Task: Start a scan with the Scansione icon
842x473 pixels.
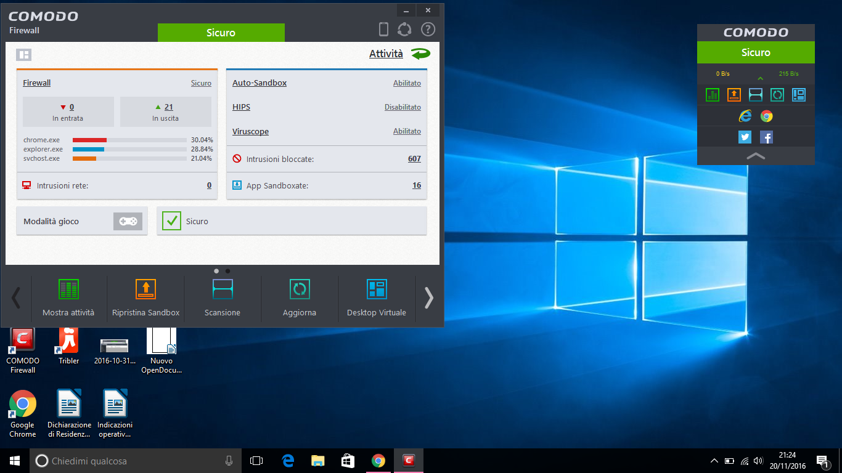Action: pos(223,289)
